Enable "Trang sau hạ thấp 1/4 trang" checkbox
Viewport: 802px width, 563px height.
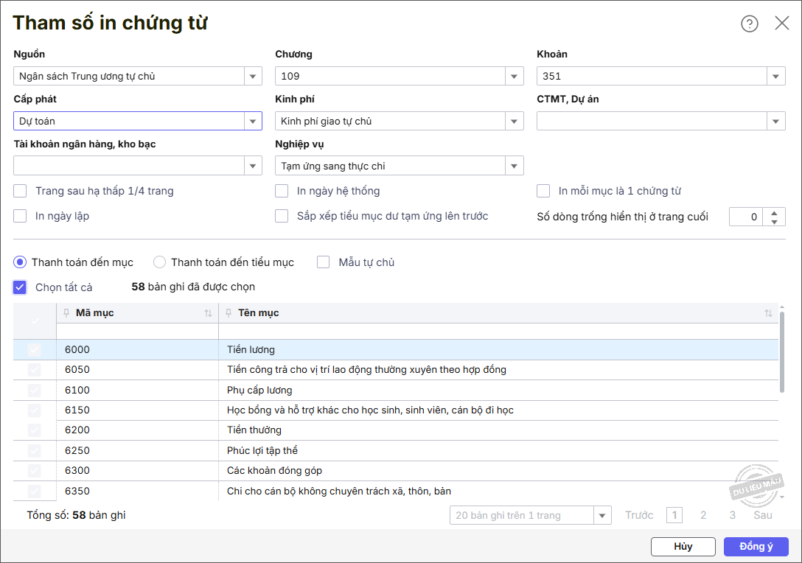pos(21,191)
